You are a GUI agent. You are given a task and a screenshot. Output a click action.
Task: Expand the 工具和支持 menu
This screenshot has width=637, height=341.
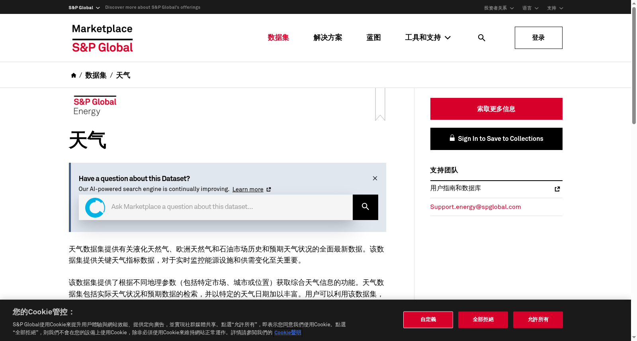(428, 37)
